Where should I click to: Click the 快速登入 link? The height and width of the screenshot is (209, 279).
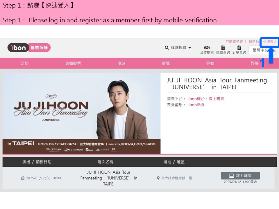coord(270,42)
